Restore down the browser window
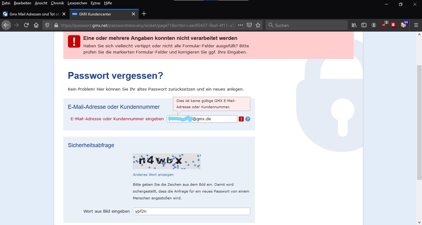 coord(401,4)
